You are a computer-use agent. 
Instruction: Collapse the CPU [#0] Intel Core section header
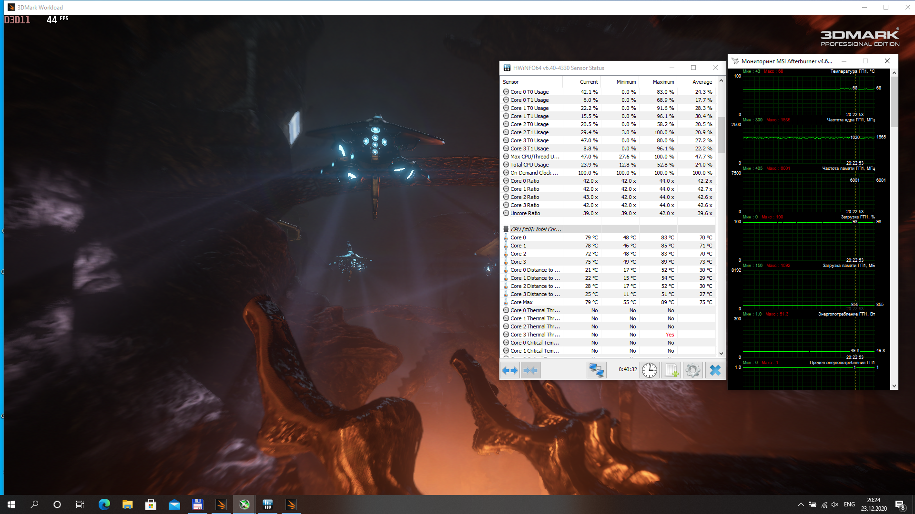point(536,229)
